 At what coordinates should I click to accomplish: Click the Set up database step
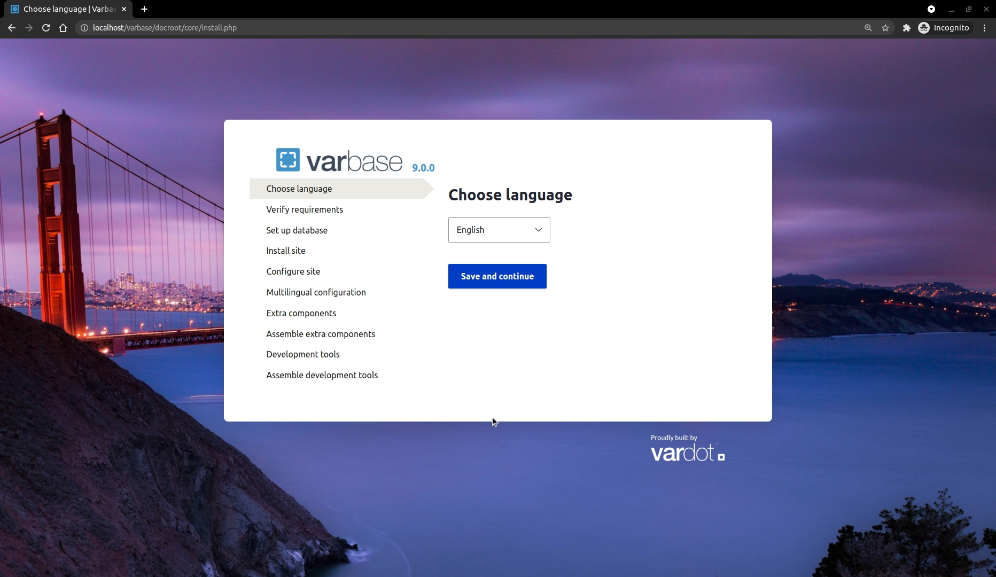coord(297,230)
